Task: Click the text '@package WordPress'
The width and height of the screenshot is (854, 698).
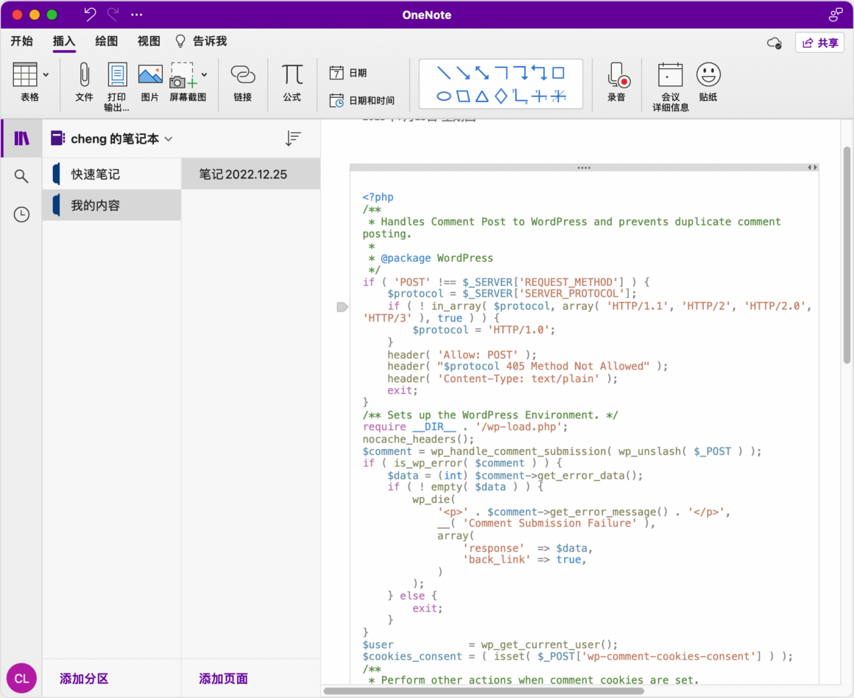Action: pos(437,258)
